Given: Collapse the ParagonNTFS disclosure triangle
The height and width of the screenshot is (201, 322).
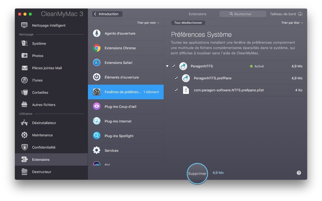Looking at the screenshot, I should (167, 66).
